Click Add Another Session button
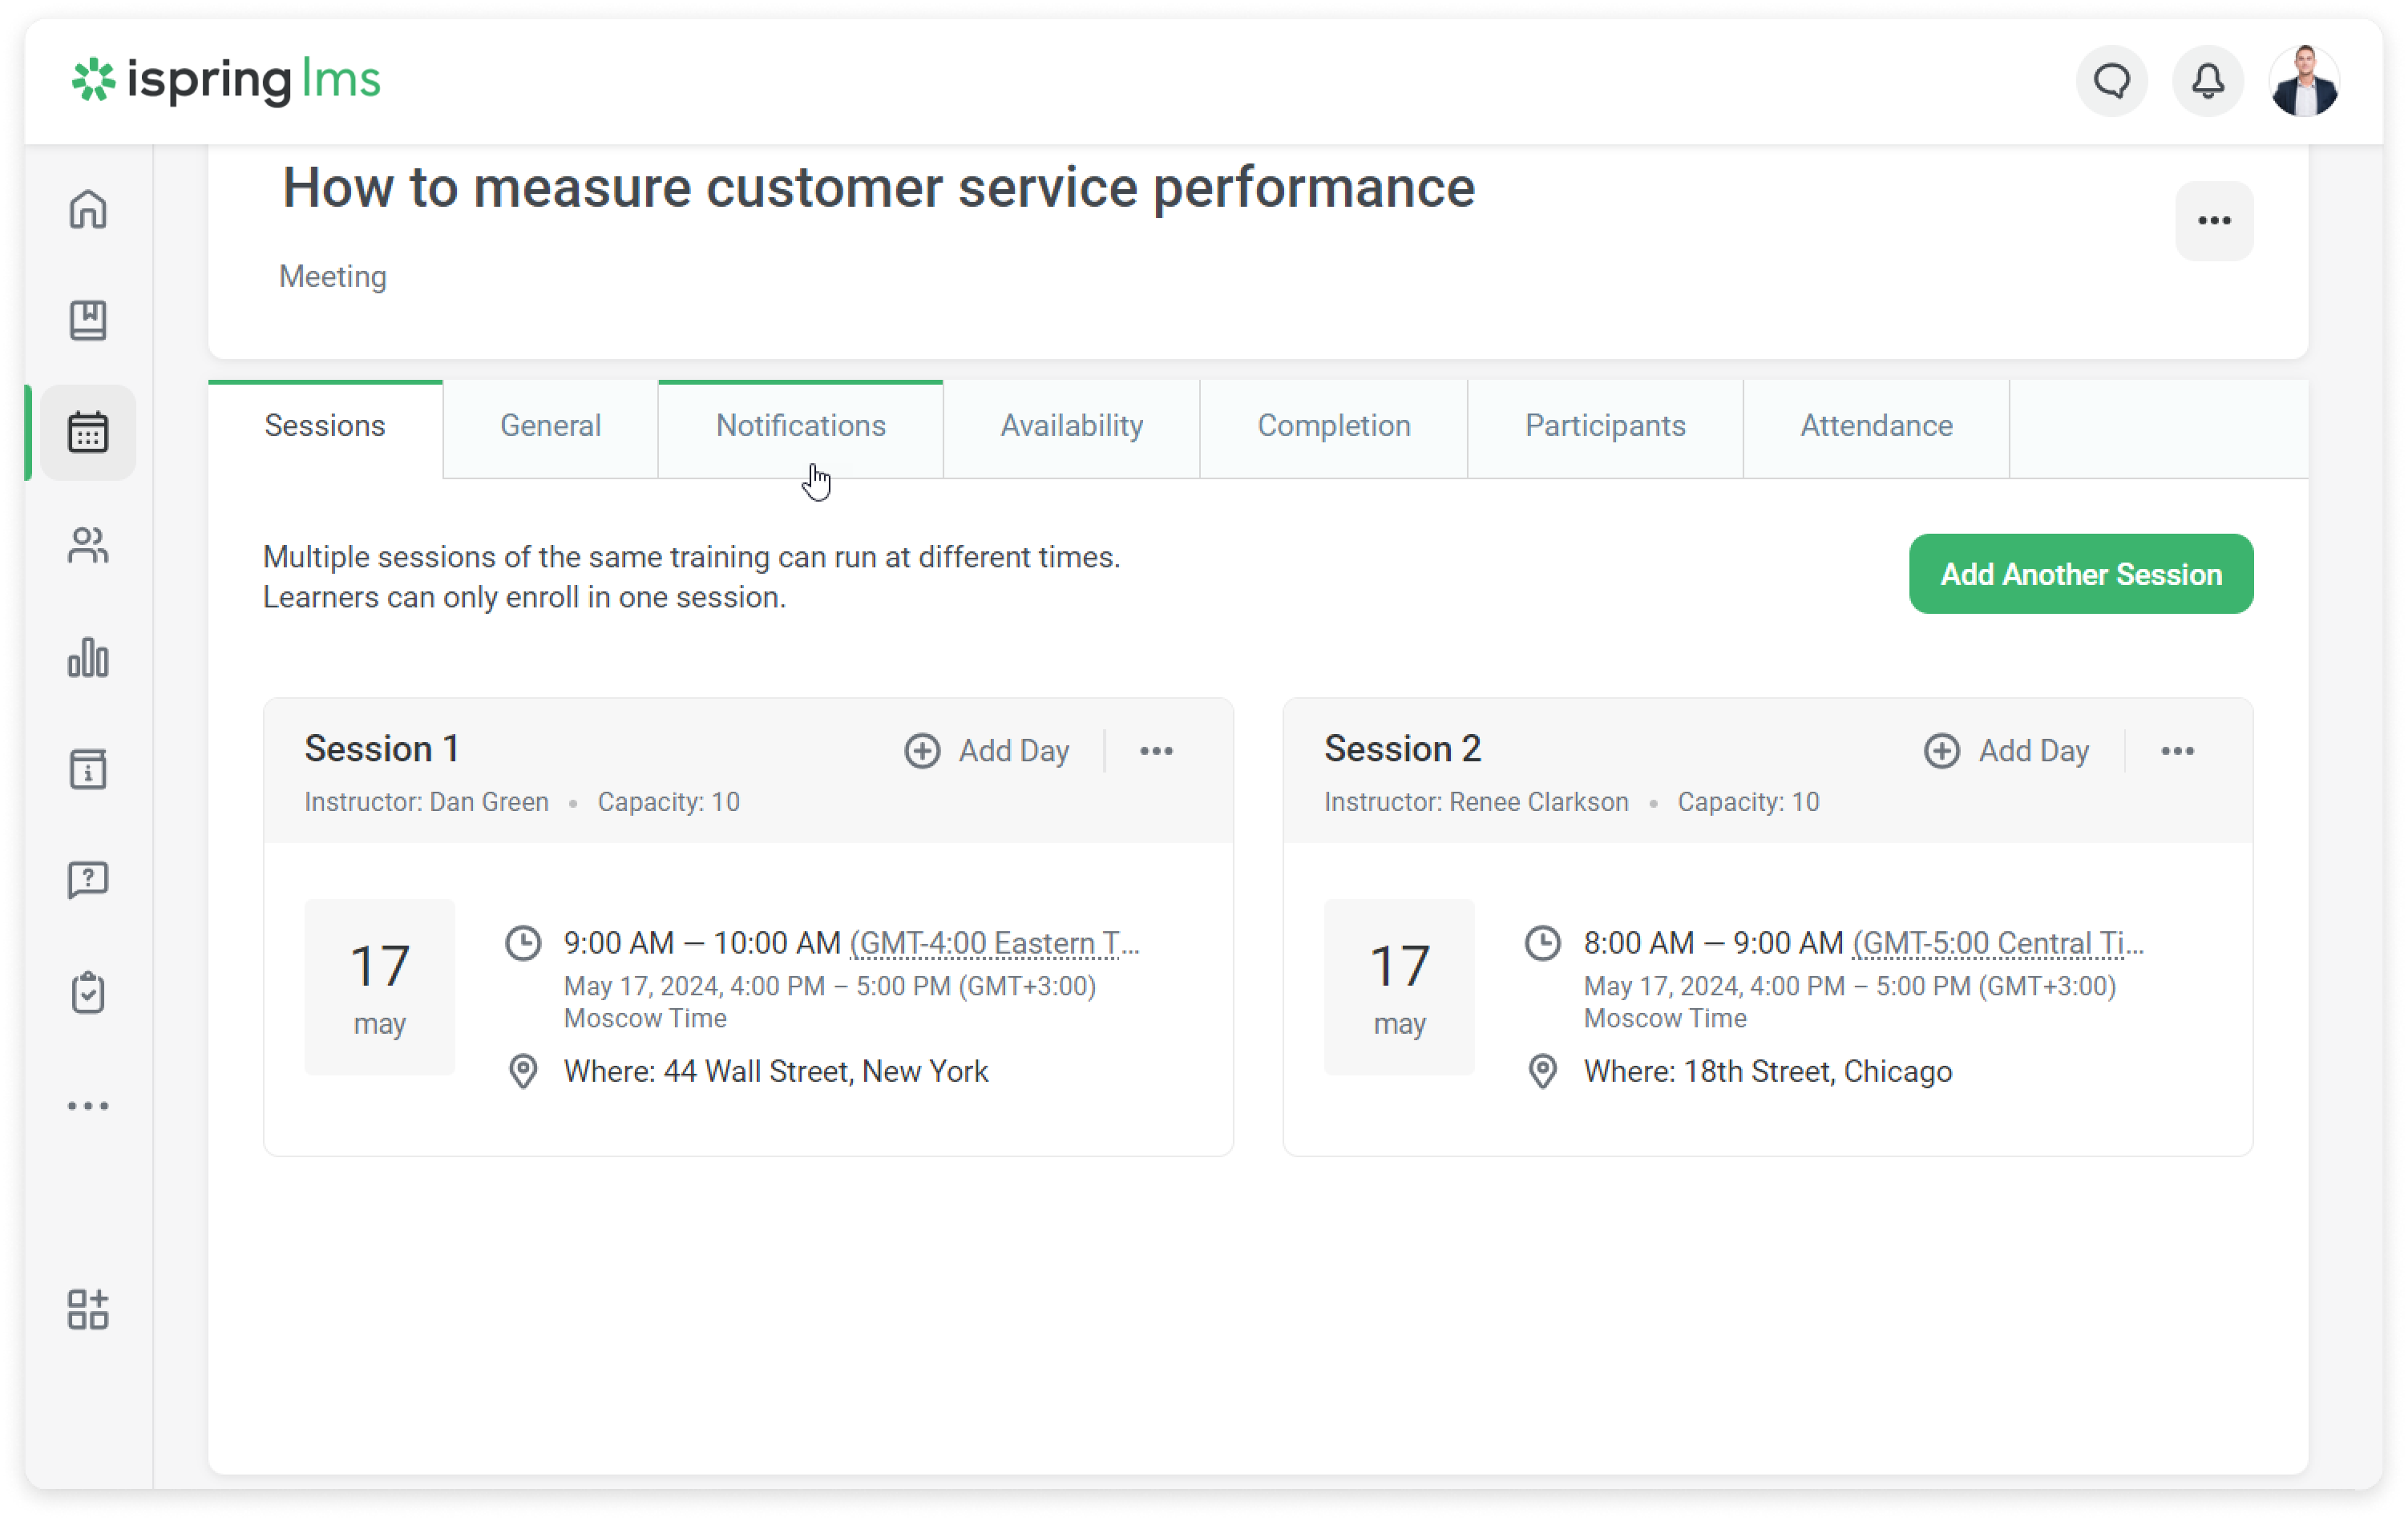This screenshot has height=1521, width=2408. pos(2080,574)
